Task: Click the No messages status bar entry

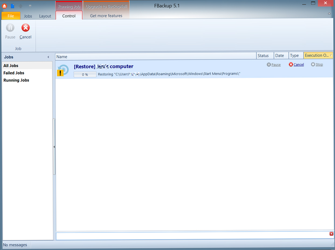Action: point(15,245)
